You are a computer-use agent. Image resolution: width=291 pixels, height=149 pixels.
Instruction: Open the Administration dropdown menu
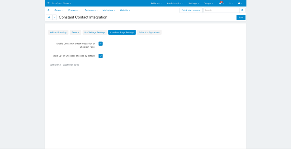[x=175, y=3]
